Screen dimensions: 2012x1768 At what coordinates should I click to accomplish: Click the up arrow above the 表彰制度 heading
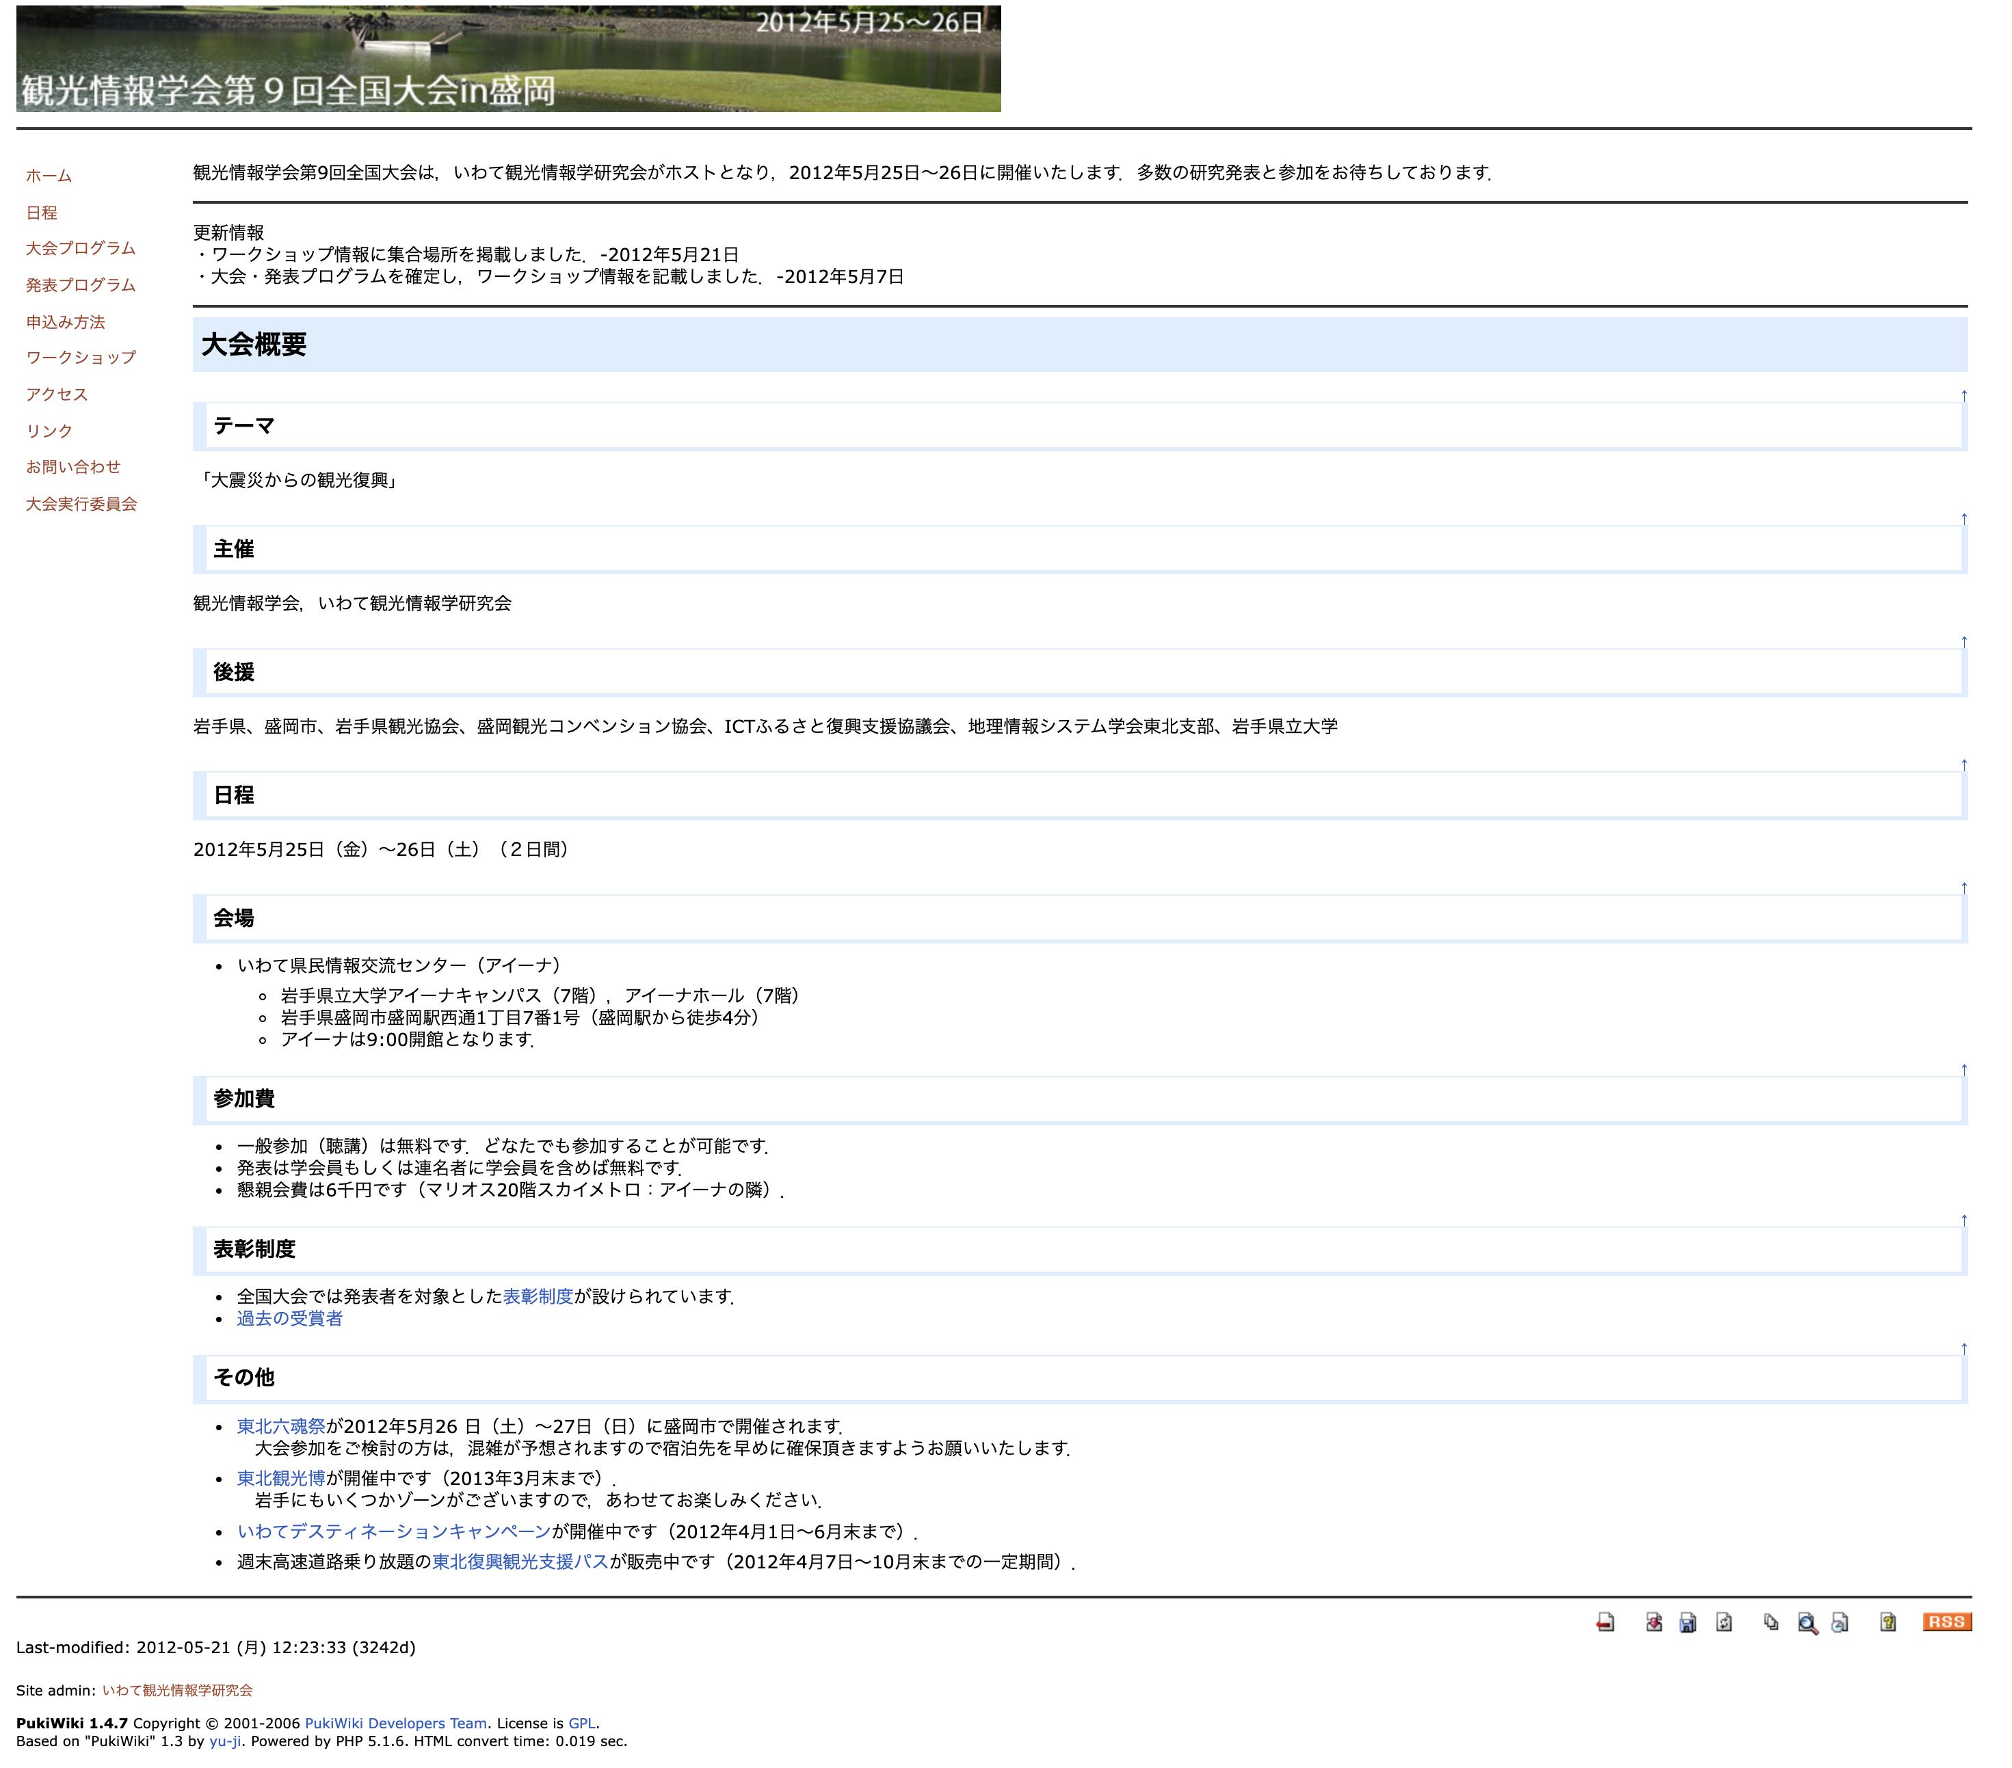click(x=1963, y=1220)
